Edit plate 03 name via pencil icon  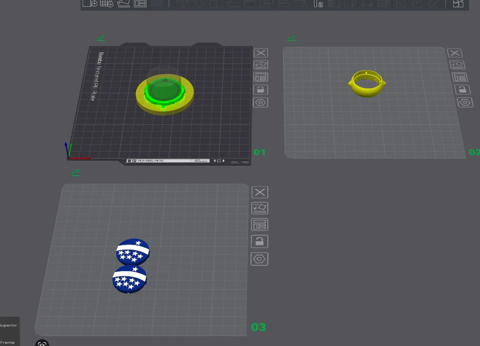click(x=76, y=172)
